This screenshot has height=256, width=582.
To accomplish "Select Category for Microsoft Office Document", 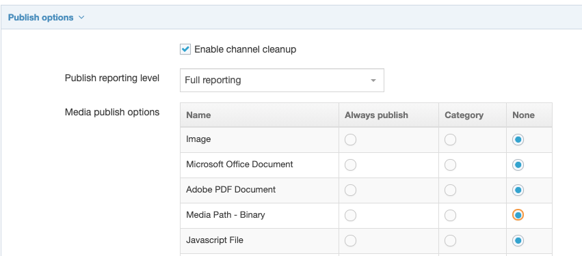I will point(450,165).
